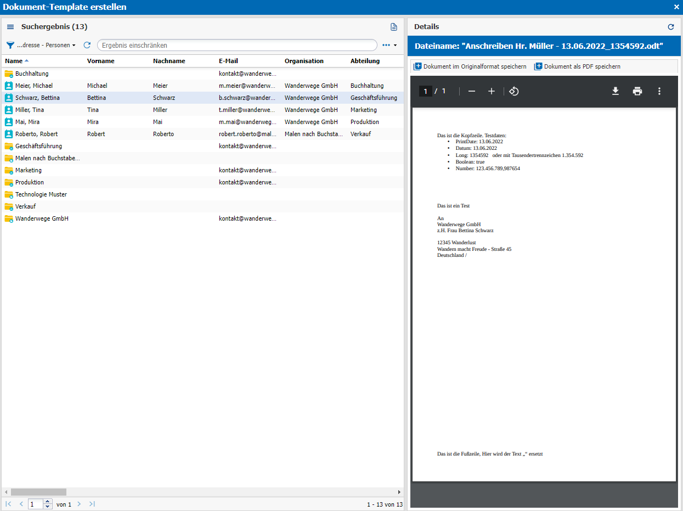Go to the next results page

pyautogui.click(x=79, y=504)
